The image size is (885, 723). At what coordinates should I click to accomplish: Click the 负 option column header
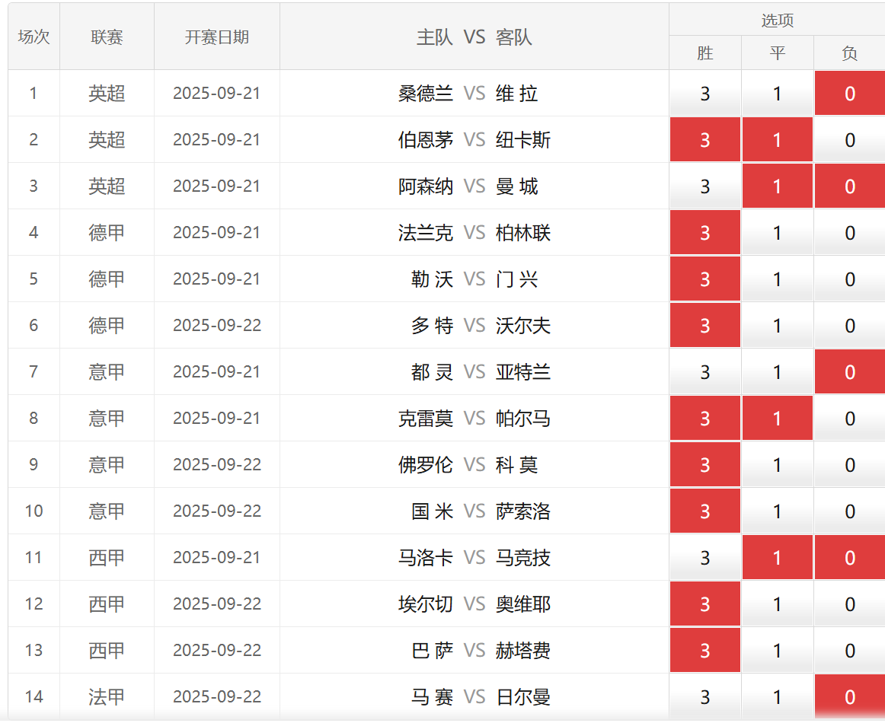click(849, 53)
